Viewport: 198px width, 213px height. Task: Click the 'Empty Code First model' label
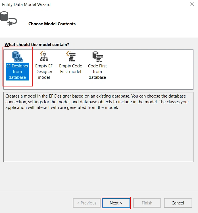point(70,69)
